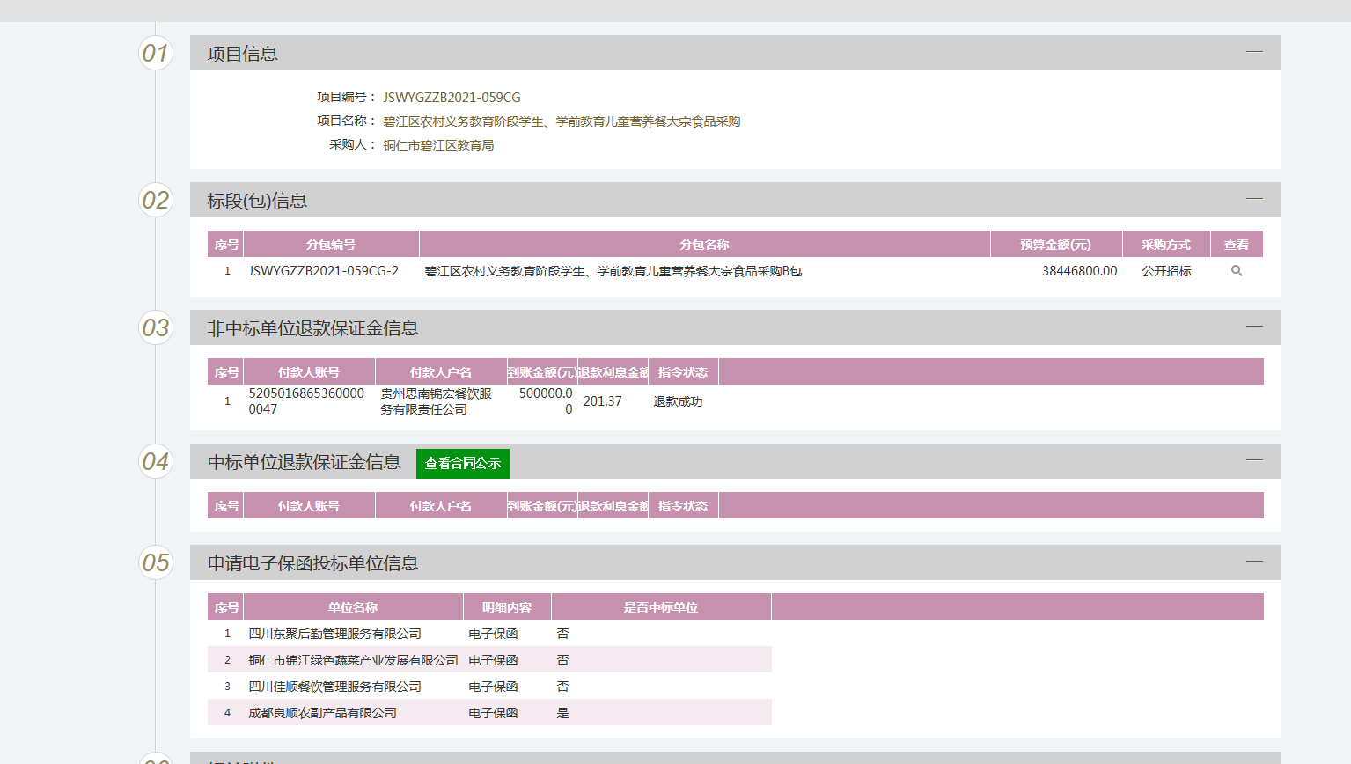1351x764 pixels.
Task: Click step number 04 circle
Action: click(156, 461)
